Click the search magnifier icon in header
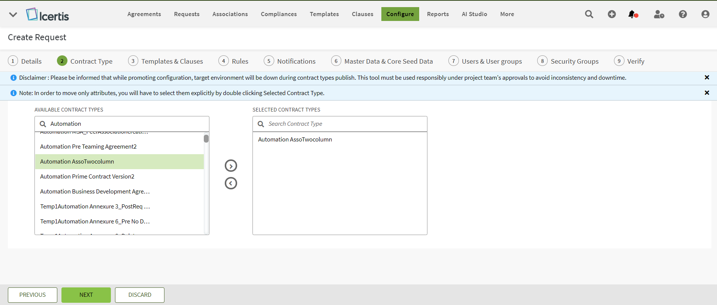The width and height of the screenshot is (717, 305). pos(589,14)
